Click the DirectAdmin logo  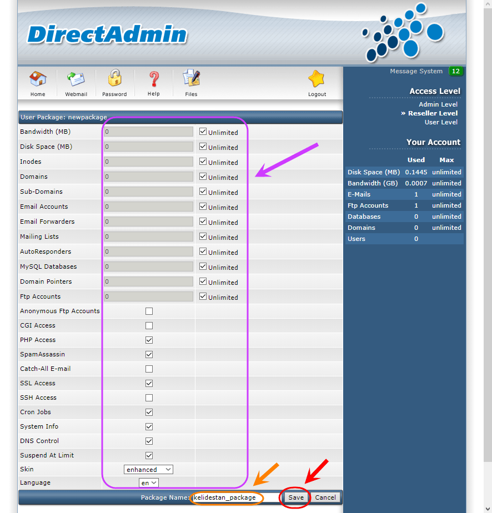tap(107, 34)
